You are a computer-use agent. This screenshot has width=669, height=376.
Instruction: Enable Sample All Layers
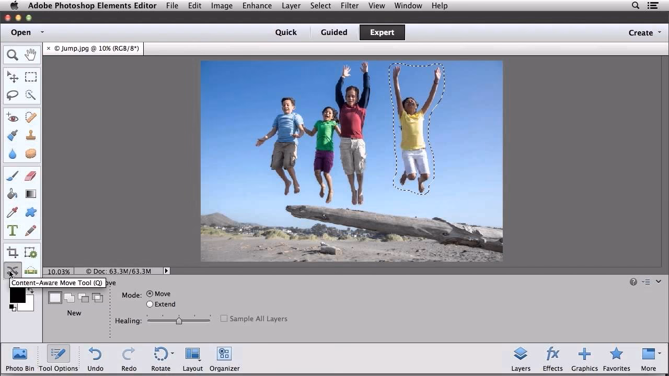pos(224,319)
